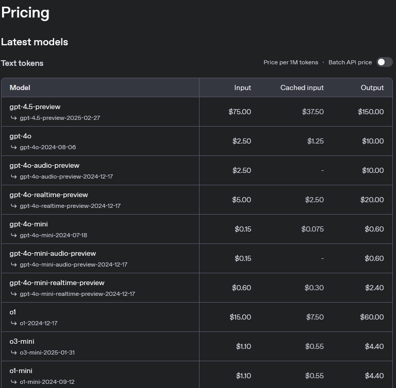Image resolution: width=396 pixels, height=388 pixels.
Task: Click the gpt-4o-audio-preview-2024-12-17 snapshot name
Action: (x=66, y=177)
